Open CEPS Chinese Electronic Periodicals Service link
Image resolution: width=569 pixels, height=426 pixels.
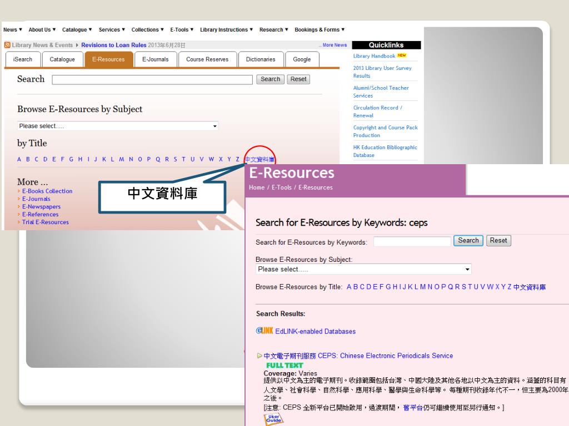(x=358, y=356)
